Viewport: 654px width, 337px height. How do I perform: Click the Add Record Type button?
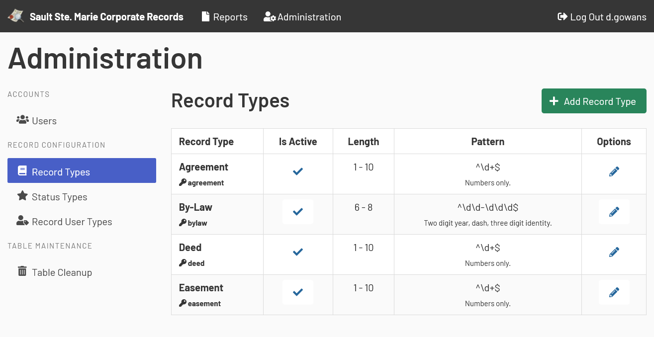[x=594, y=101]
